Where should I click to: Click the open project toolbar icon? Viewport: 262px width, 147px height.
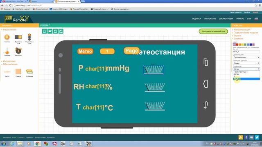pyautogui.click(x=50, y=31)
